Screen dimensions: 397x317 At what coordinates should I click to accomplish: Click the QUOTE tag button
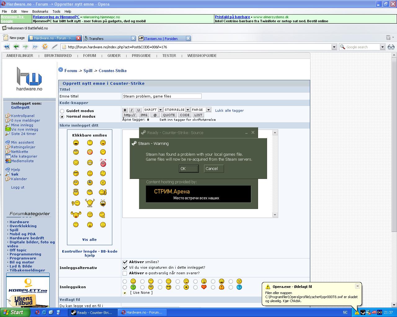coord(169,115)
